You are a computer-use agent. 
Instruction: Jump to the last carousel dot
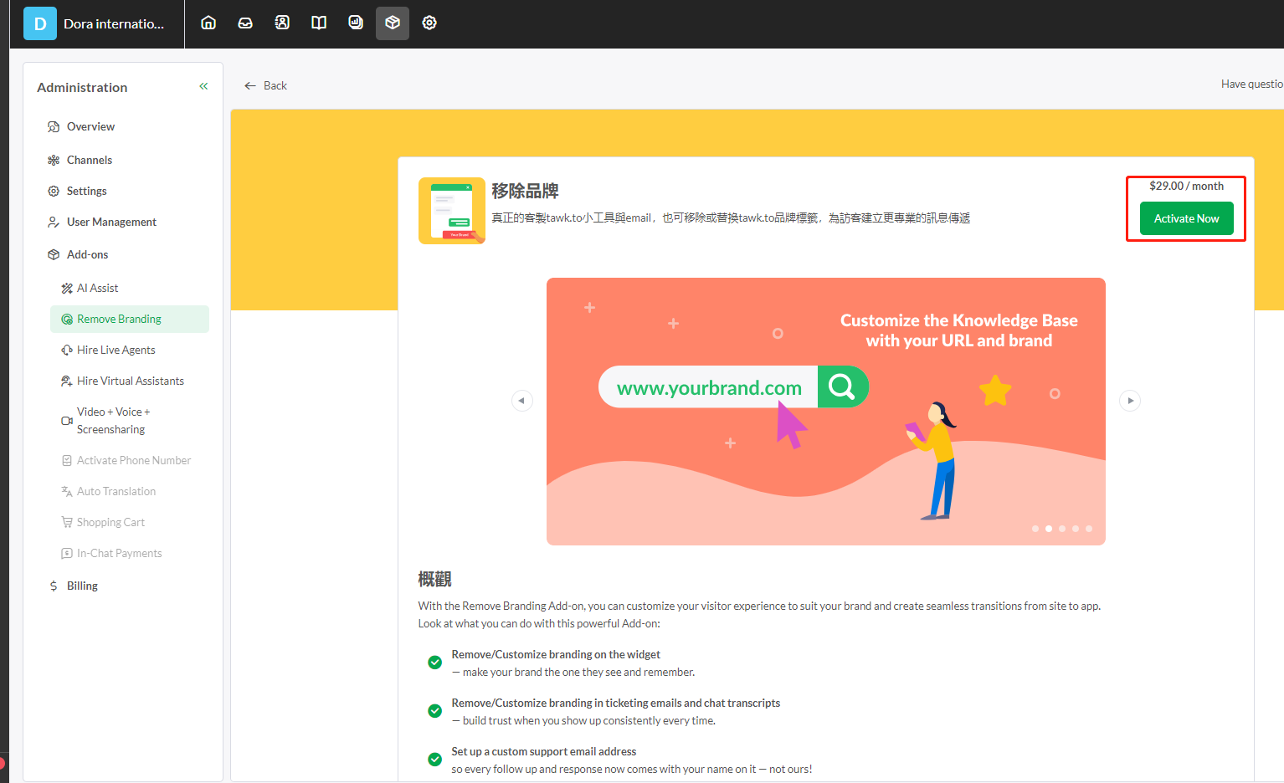coord(1089,528)
